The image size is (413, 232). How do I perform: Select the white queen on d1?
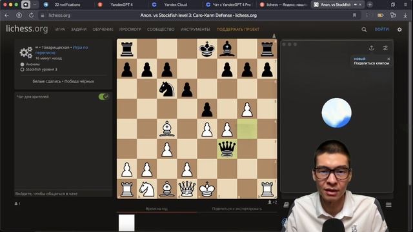(x=186, y=189)
